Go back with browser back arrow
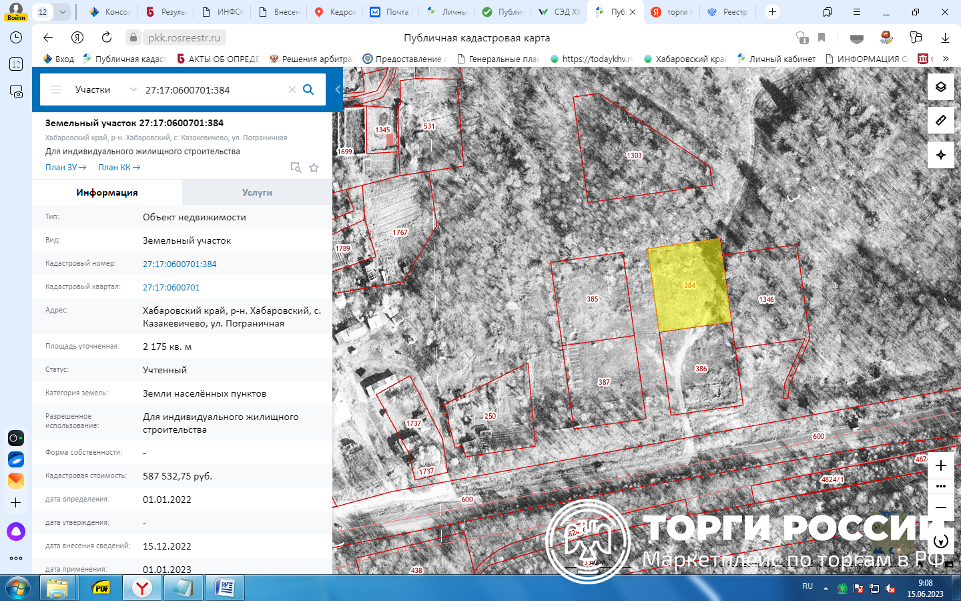Viewport: 961px width, 601px height. point(48,38)
